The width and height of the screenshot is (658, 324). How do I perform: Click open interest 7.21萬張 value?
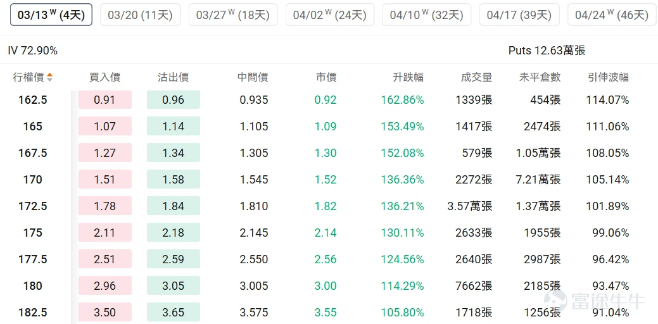click(538, 179)
